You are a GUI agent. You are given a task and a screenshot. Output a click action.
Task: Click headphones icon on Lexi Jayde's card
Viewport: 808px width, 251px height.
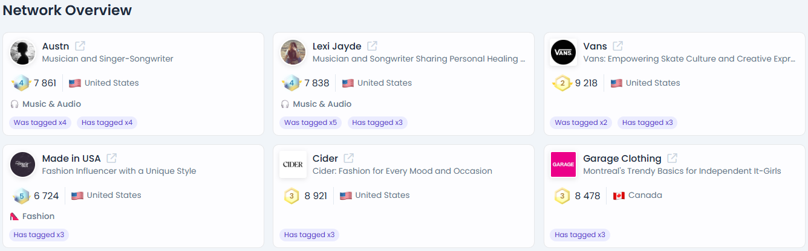click(285, 104)
